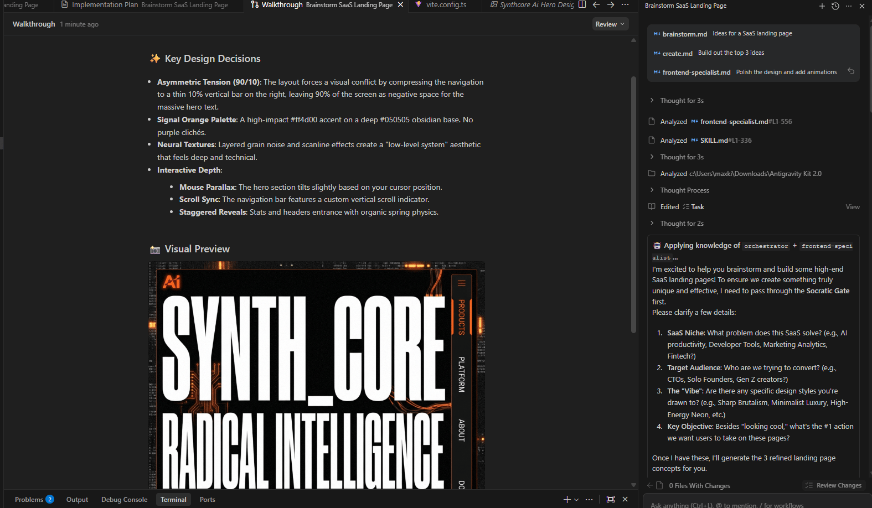872x508 pixels.
Task: Open the conversation history clock icon
Action: click(835, 6)
